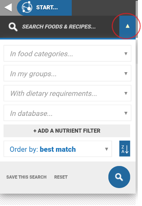Toggle Z-A sort direction icon
The width and height of the screenshot is (142, 206).
tap(124, 148)
